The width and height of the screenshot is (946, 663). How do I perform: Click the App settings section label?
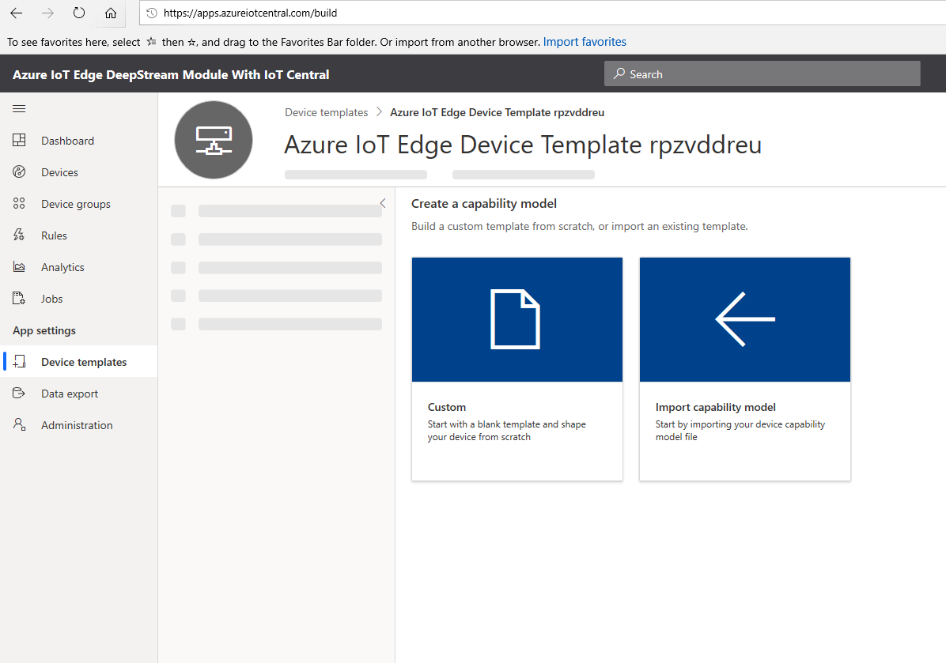click(x=44, y=330)
